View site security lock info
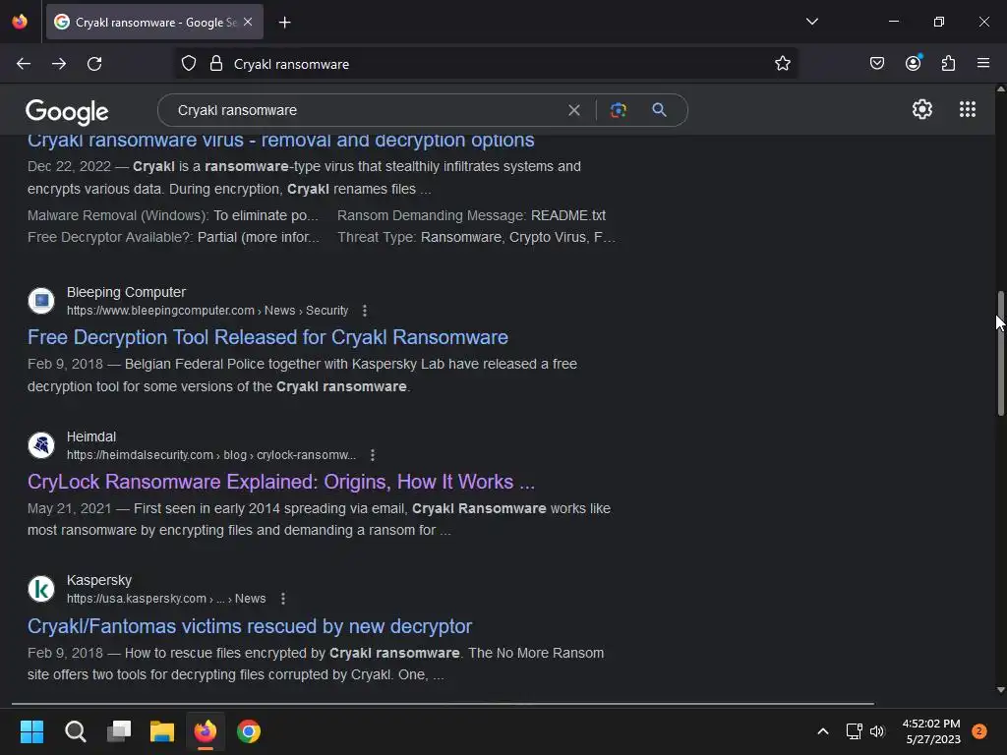Screen dimensions: 1007x755 coord(216,64)
